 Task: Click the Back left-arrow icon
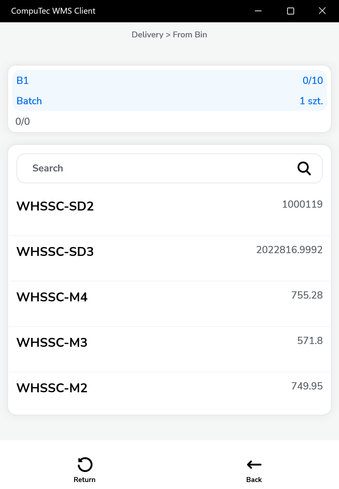coord(254,464)
